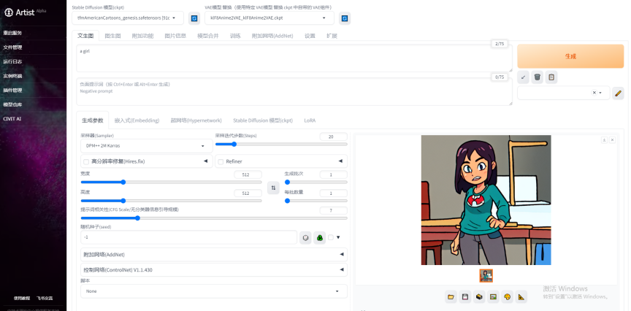Viewport: 631px width, 311px height.
Task: Click the zip archive icon below the image
Action: click(479, 297)
